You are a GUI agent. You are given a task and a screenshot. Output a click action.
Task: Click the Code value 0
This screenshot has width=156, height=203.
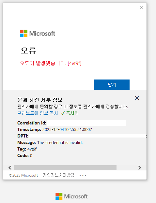pyautogui.click(x=31, y=155)
